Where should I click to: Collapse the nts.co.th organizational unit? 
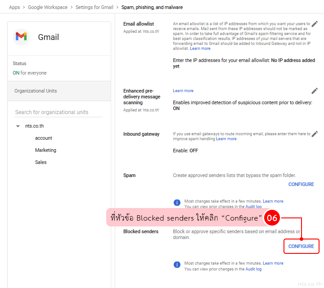coord(18,126)
